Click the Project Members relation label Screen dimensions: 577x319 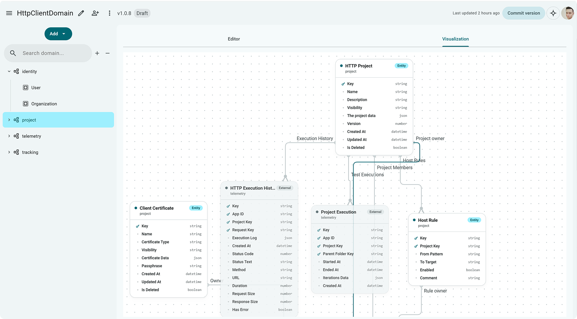(x=395, y=167)
